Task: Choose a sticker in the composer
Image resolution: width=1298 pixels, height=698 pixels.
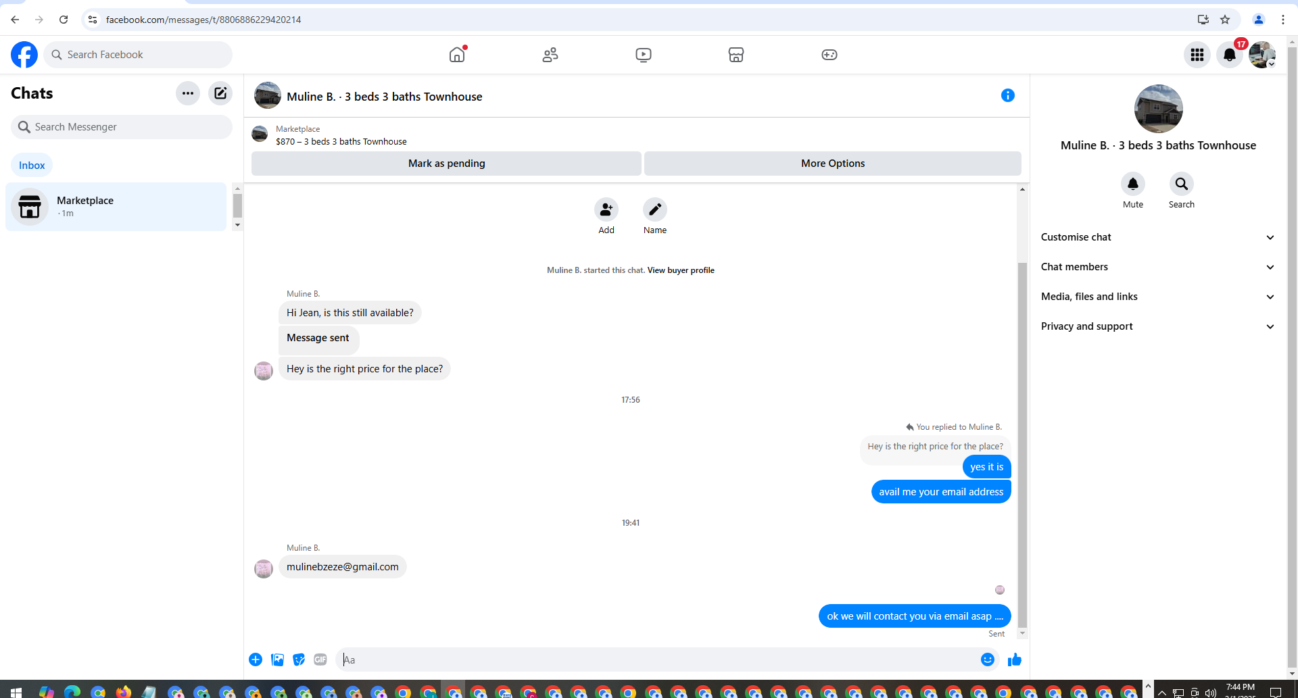Action: coord(299,659)
